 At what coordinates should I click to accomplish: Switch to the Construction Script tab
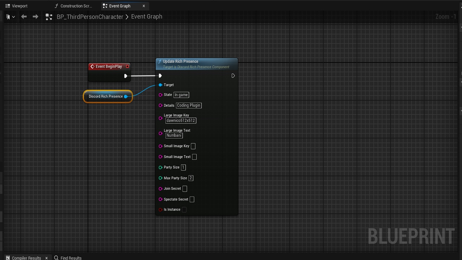73,6
